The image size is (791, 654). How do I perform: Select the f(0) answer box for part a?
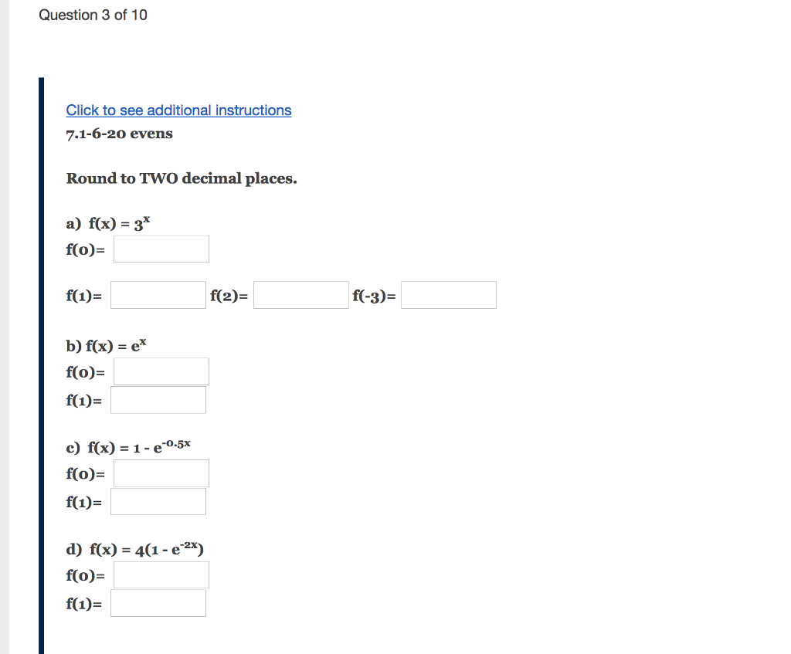click(161, 248)
